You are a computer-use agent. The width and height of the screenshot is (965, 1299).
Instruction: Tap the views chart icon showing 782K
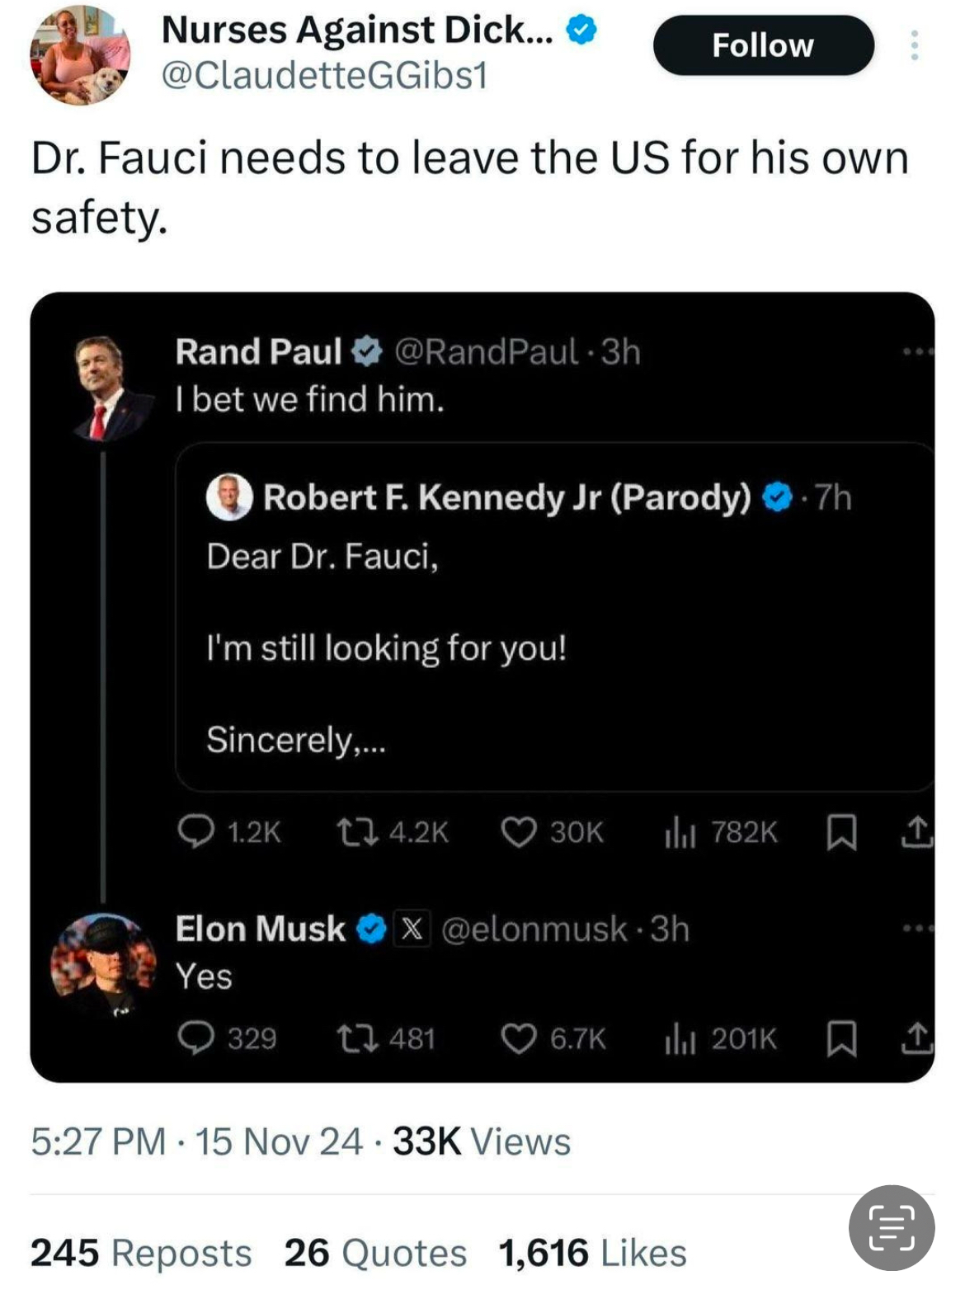coord(680,833)
